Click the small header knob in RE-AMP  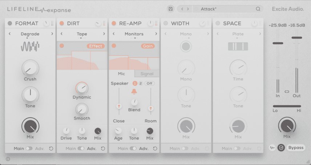click(x=150, y=23)
